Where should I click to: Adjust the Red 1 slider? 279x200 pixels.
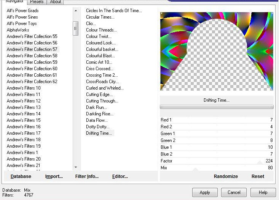(x=217, y=120)
